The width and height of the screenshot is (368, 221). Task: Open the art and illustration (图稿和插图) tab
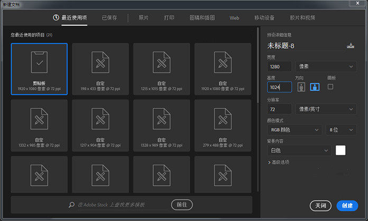point(202,17)
